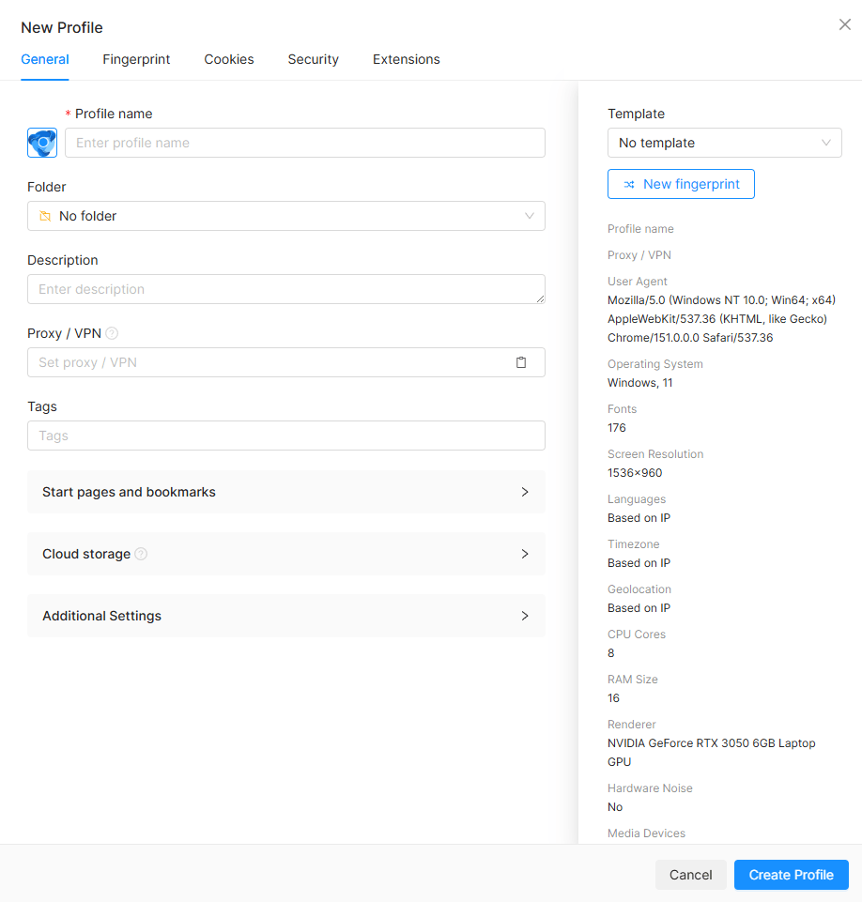Click into the Description text area
Viewport: 862px width, 902px height.
(286, 289)
